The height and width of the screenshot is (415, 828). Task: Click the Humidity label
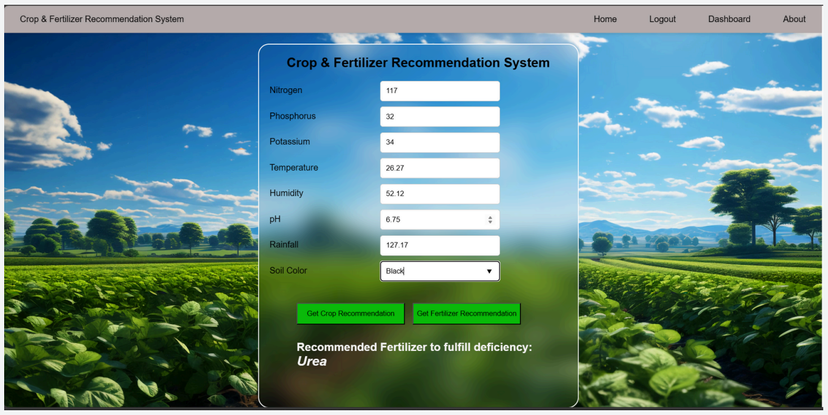(287, 193)
